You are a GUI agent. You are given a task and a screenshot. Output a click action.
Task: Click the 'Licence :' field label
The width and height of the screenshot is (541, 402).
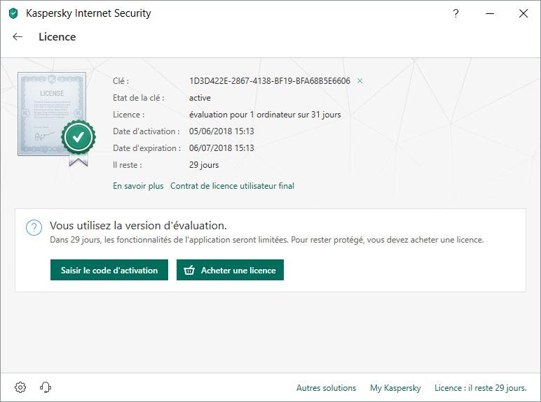coord(129,115)
